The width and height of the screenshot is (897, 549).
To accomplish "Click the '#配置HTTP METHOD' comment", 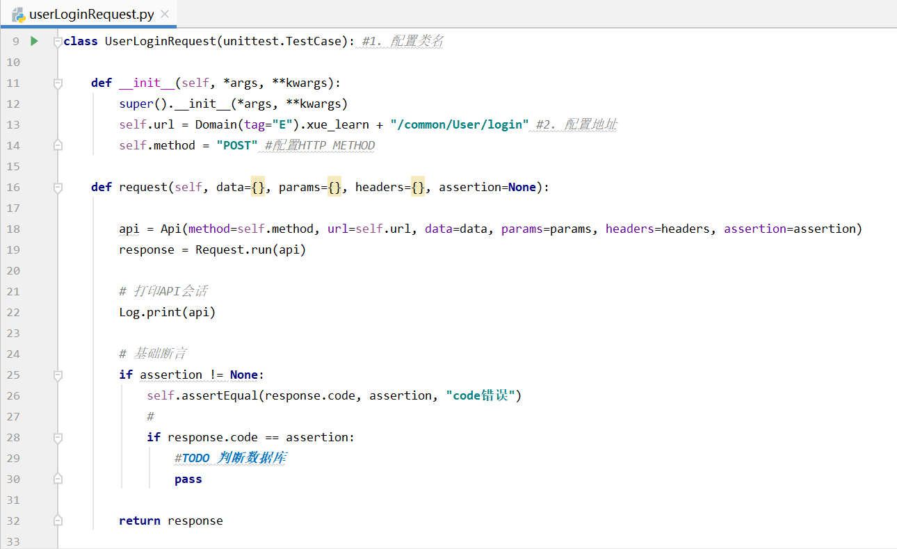I will pyautogui.click(x=320, y=145).
